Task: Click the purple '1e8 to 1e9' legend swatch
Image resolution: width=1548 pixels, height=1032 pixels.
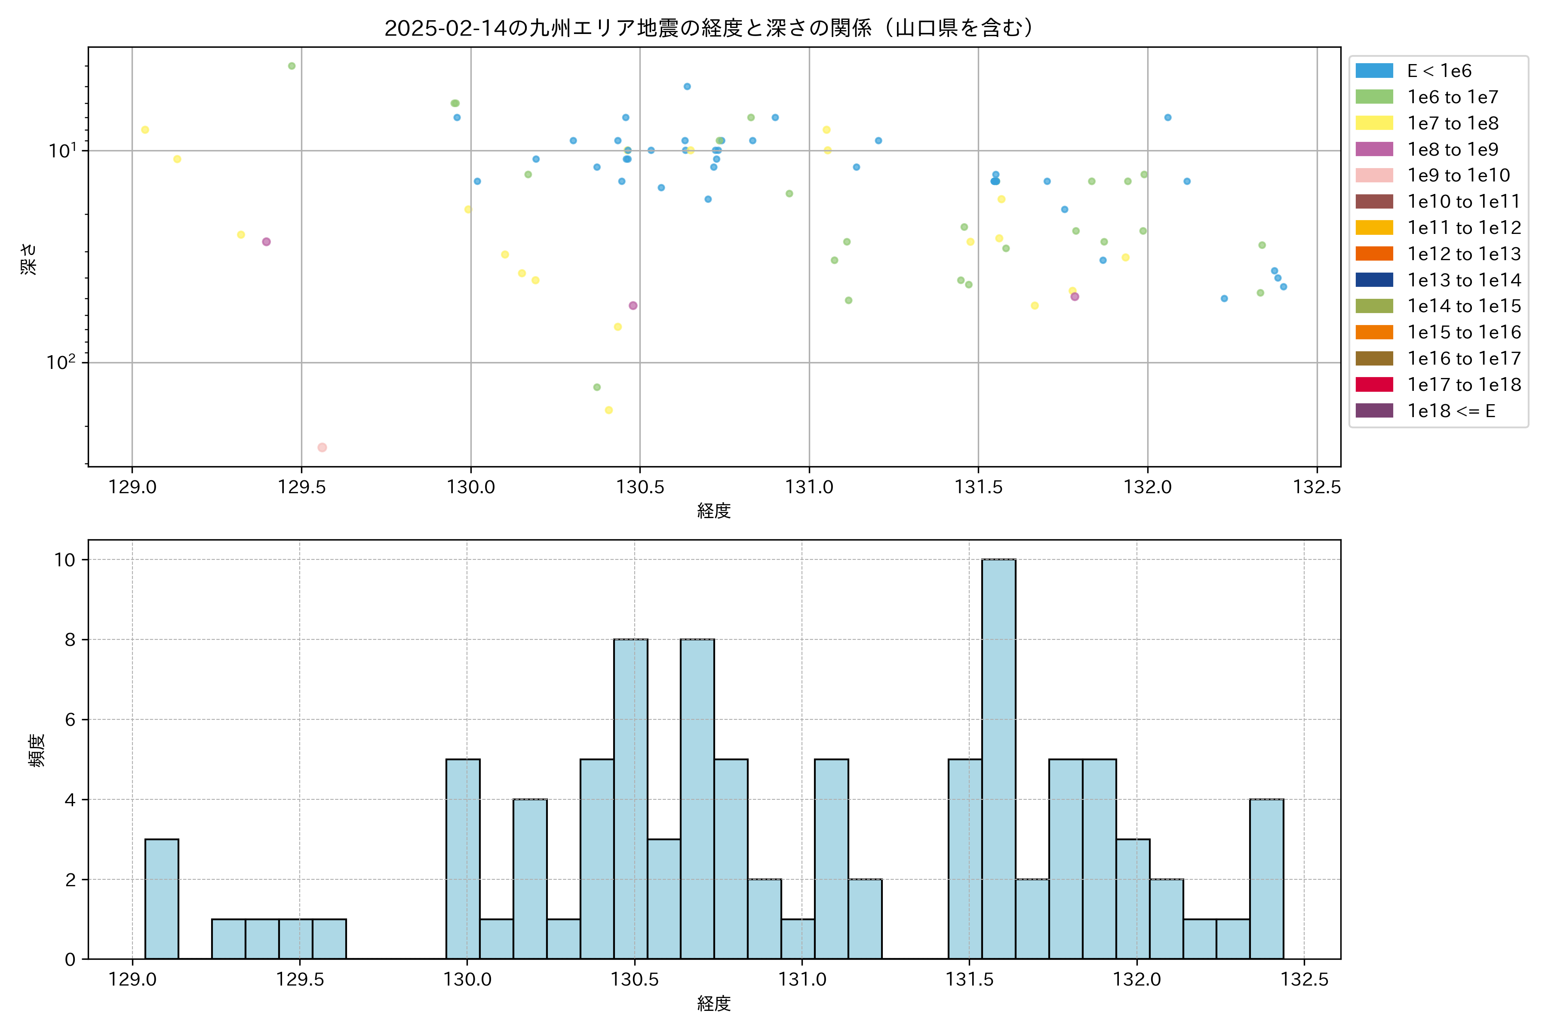Action: click(x=1374, y=149)
